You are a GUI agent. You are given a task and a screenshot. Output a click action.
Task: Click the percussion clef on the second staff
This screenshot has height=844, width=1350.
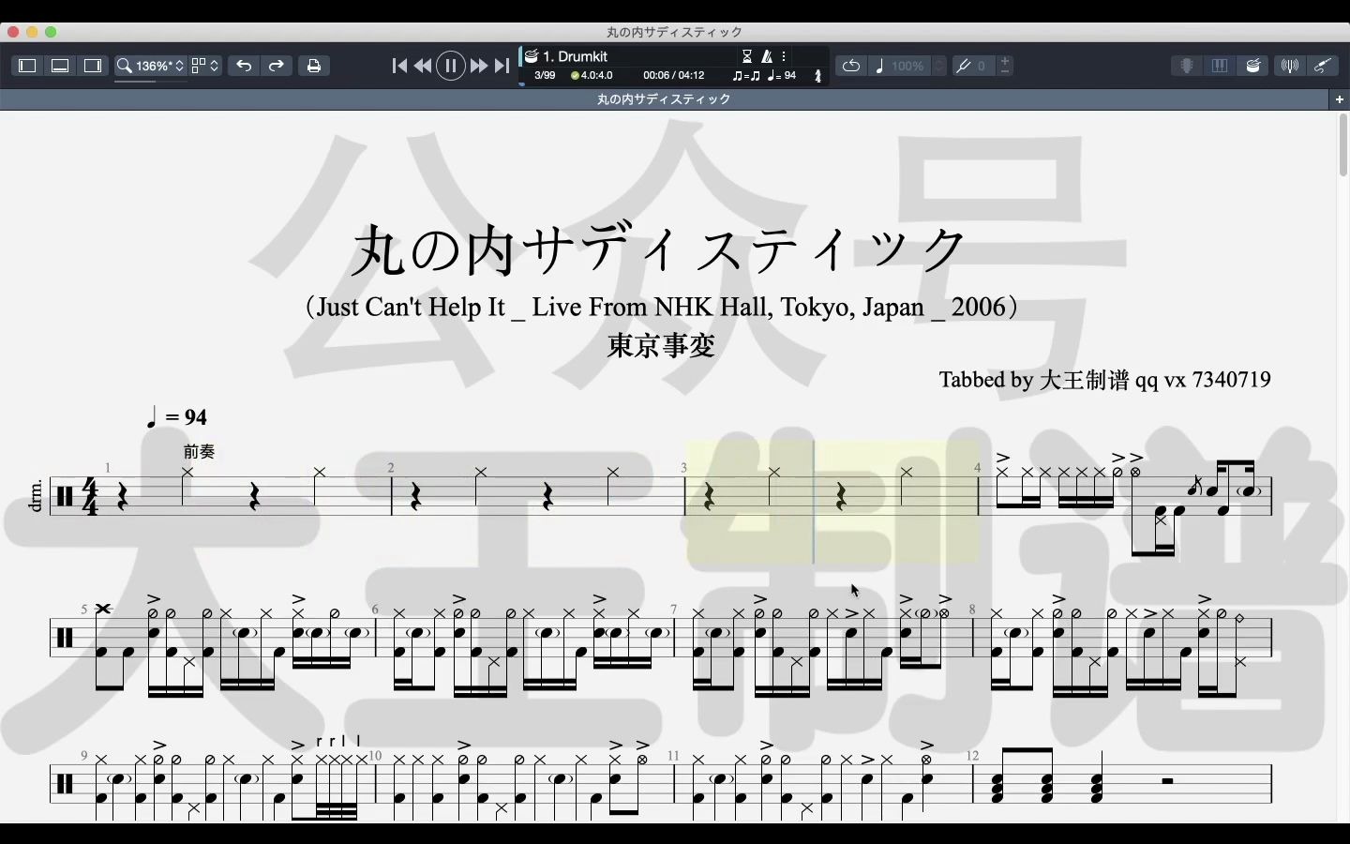[x=65, y=639]
